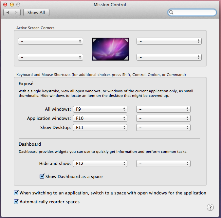Go forward with the right arrow button
Viewport: 221px width, 218px height.
click(x=16, y=12)
